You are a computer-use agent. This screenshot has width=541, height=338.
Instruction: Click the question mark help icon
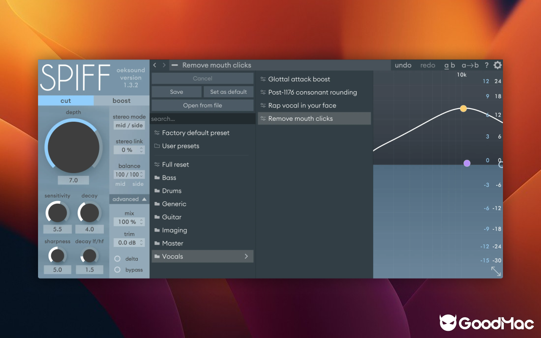pyautogui.click(x=486, y=65)
